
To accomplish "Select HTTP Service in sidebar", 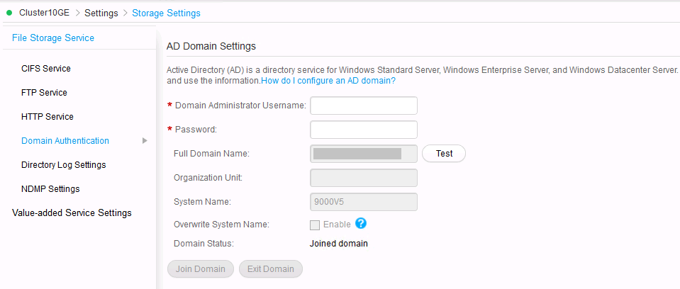I will (48, 117).
